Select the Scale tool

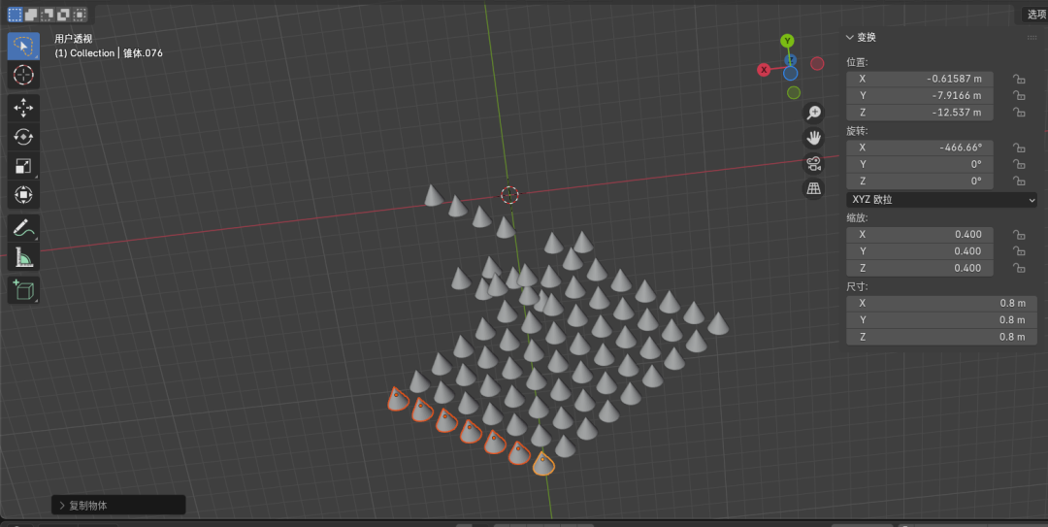(23, 166)
